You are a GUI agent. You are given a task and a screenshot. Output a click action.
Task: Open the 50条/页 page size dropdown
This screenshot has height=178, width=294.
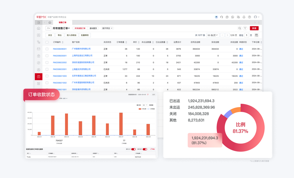pyautogui.click(x=213, y=35)
